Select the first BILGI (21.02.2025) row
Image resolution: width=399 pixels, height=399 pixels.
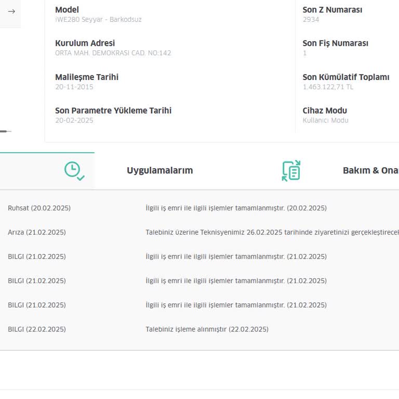(37, 257)
